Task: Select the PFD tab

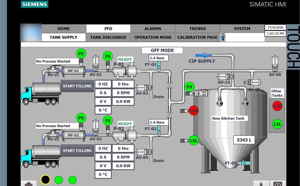Action: tap(108, 29)
